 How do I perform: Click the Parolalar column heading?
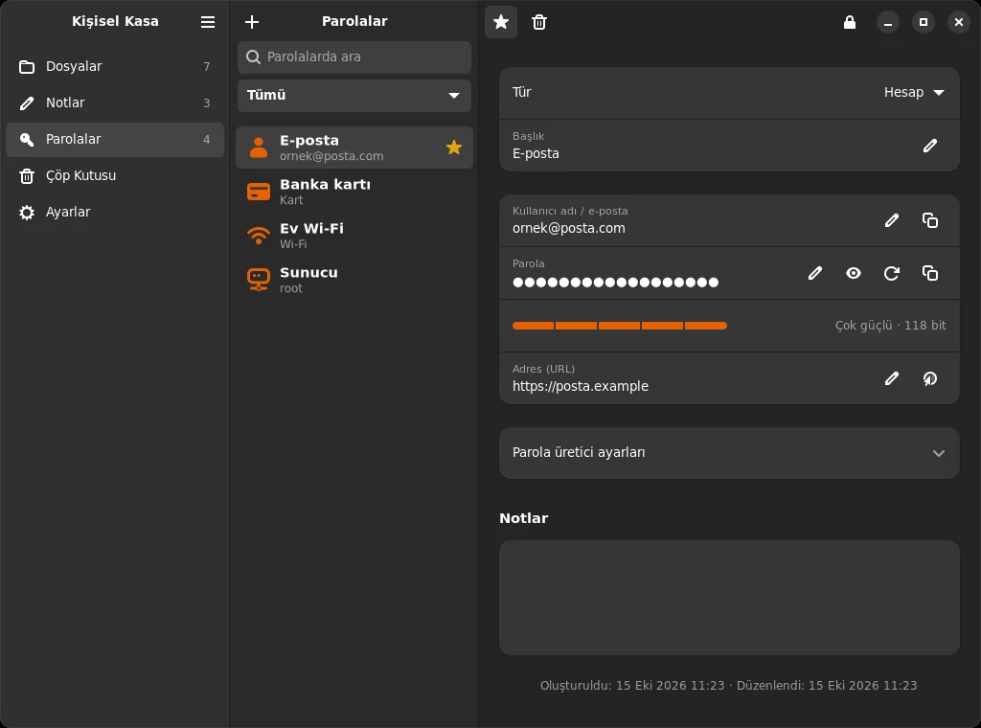point(354,21)
